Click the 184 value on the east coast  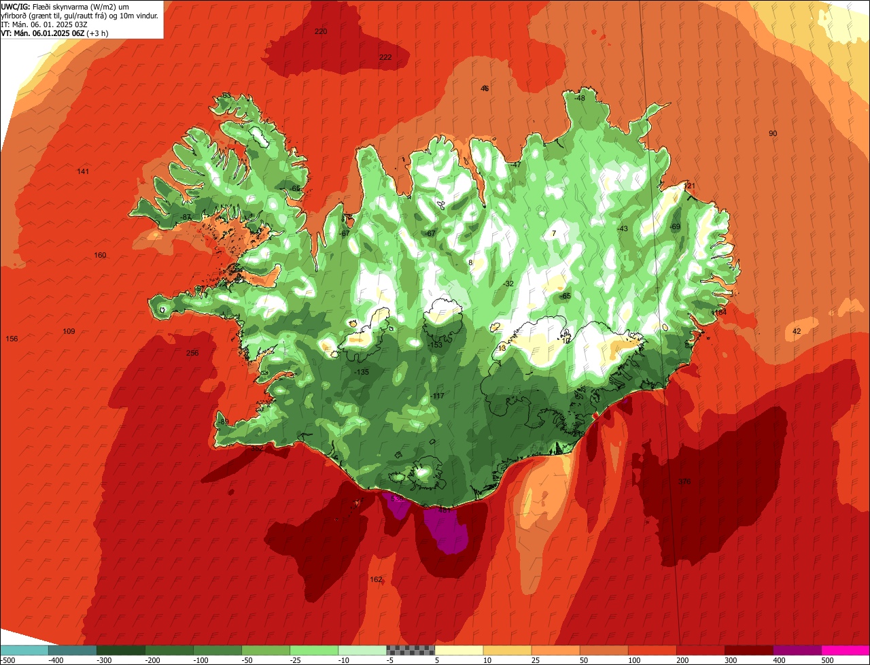click(x=720, y=311)
